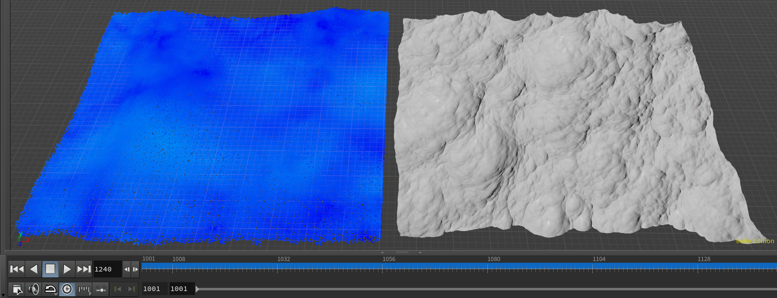
Task: Click the current frame field showing 1240
Action: tap(107, 269)
